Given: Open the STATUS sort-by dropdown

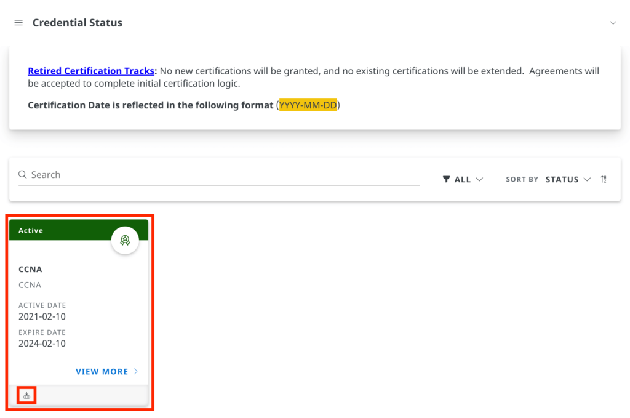Looking at the screenshot, I should pos(568,179).
